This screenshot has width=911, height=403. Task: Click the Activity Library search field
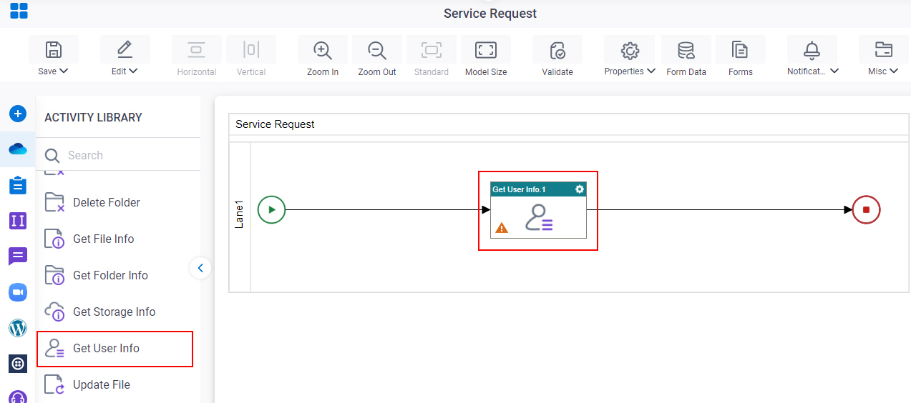[x=119, y=155]
